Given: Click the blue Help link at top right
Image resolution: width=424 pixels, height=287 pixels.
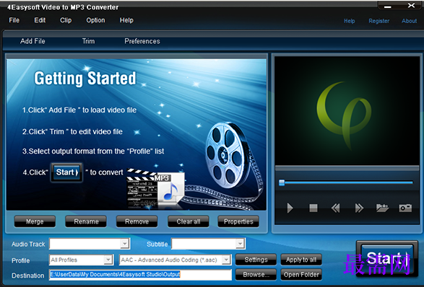Looking at the screenshot, I should coord(350,21).
